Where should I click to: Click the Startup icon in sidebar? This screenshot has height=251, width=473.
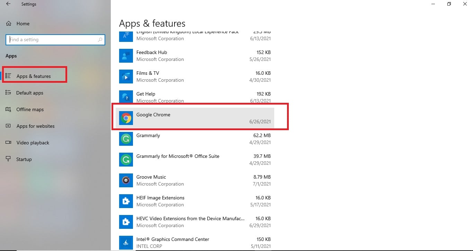(x=9, y=159)
